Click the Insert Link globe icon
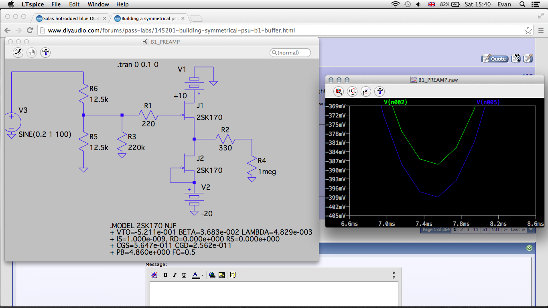The image size is (548, 308). (212, 275)
